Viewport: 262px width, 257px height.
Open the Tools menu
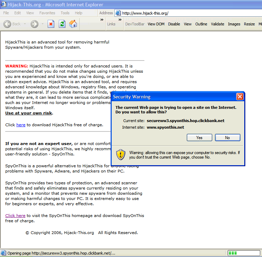point(65,13)
